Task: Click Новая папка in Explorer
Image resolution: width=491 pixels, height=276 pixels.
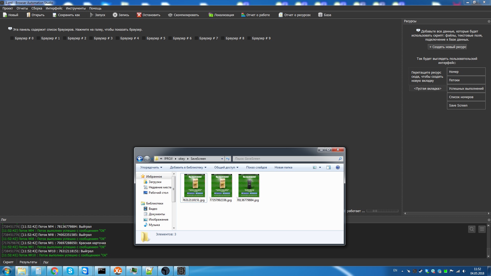Action: coord(283,167)
